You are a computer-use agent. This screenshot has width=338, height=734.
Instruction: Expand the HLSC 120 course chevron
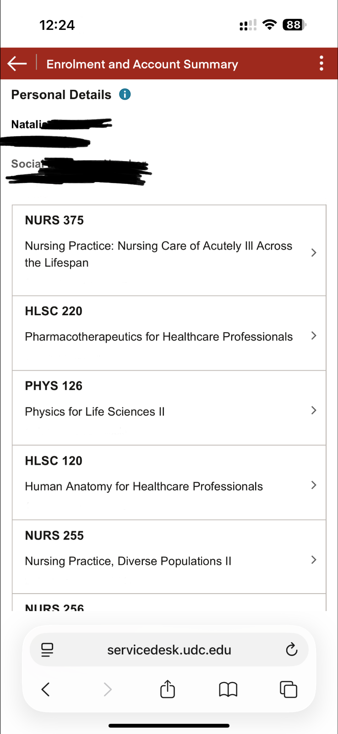(314, 485)
